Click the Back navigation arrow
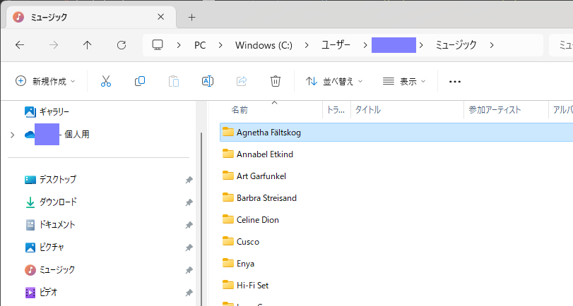The image size is (573, 306). (20, 45)
